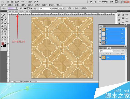Select the Magic Wand tool
130x99 pixels.
[x=5, y=17]
